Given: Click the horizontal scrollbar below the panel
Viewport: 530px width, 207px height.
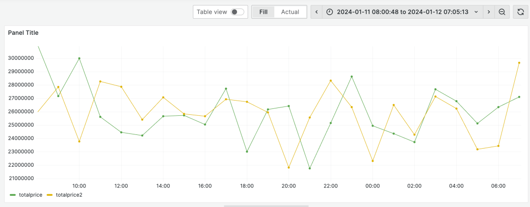Looking at the screenshot, I should [266, 206].
